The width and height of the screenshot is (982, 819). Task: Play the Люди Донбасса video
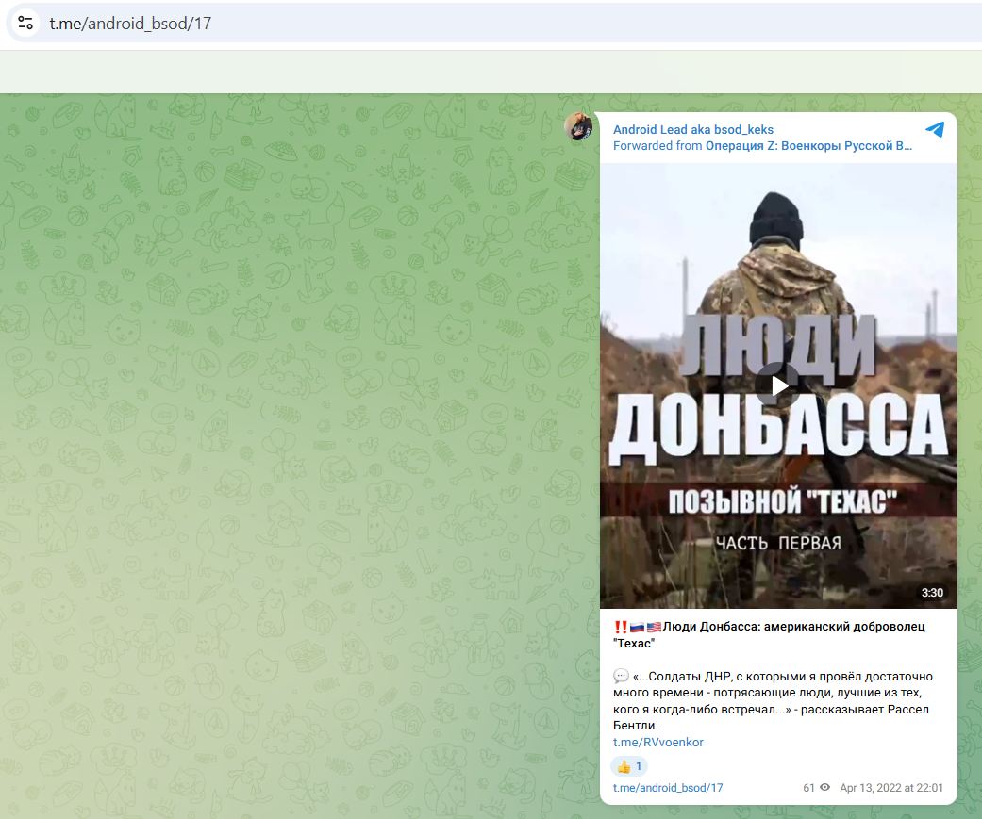[777, 384]
